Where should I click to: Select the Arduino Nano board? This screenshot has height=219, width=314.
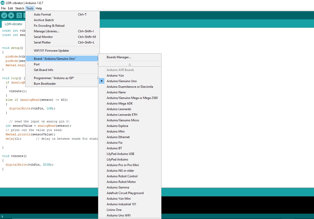[130, 92]
